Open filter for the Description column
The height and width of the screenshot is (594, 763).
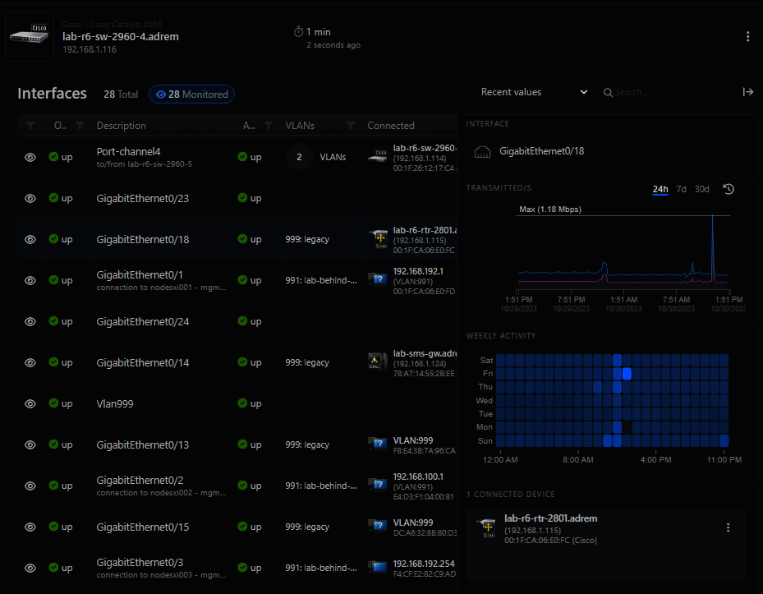point(80,126)
